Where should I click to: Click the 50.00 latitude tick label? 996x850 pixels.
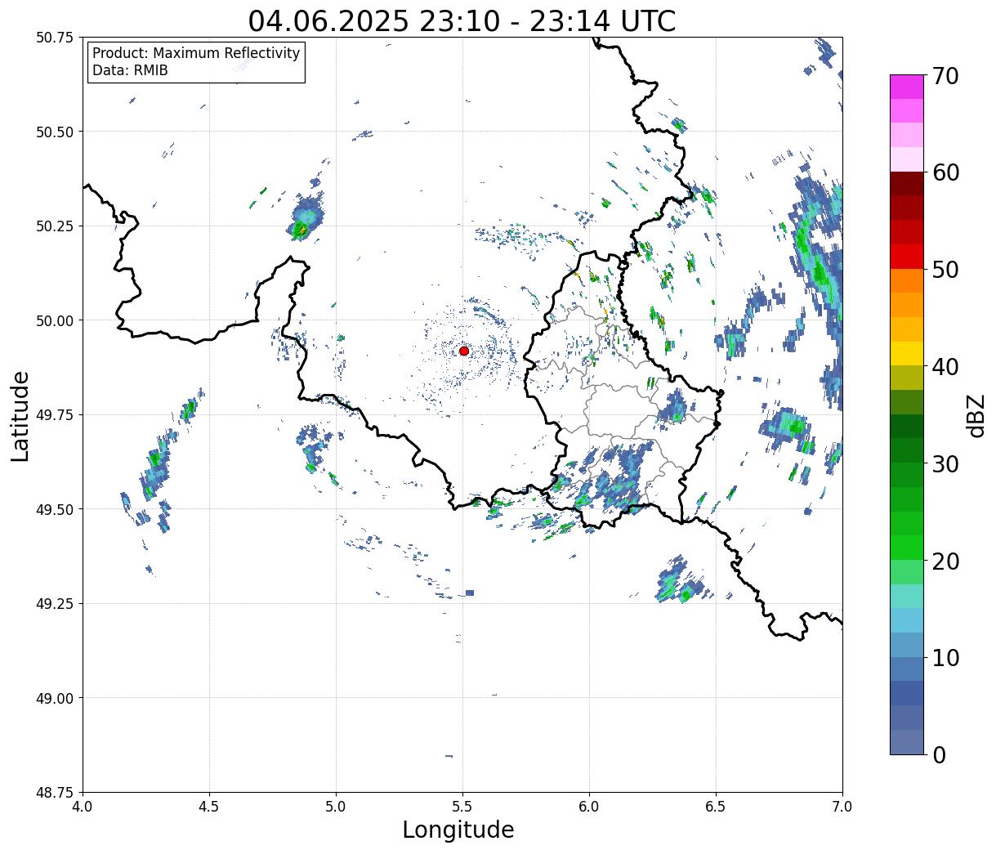(55, 320)
